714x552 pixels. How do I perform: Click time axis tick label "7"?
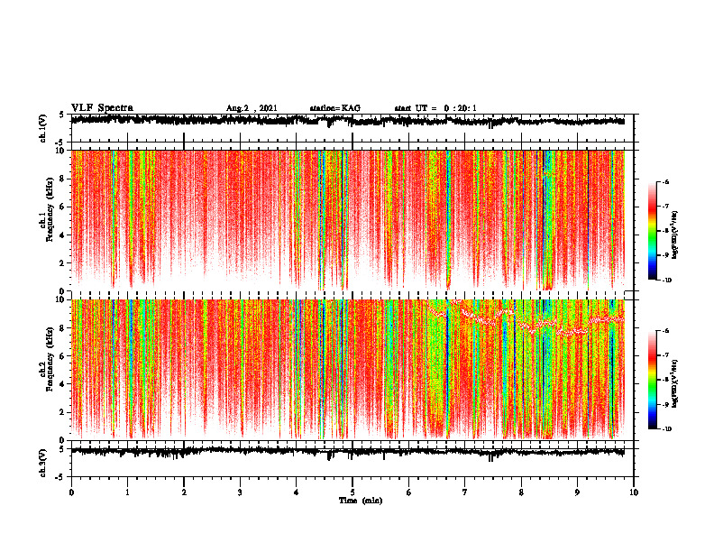pyautogui.click(x=465, y=492)
